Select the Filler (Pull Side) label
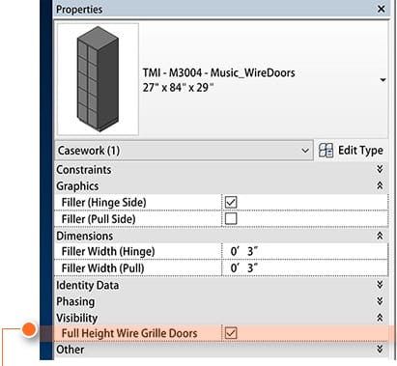Image resolution: width=397 pixels, height=366 pixels. coord(99,219)
